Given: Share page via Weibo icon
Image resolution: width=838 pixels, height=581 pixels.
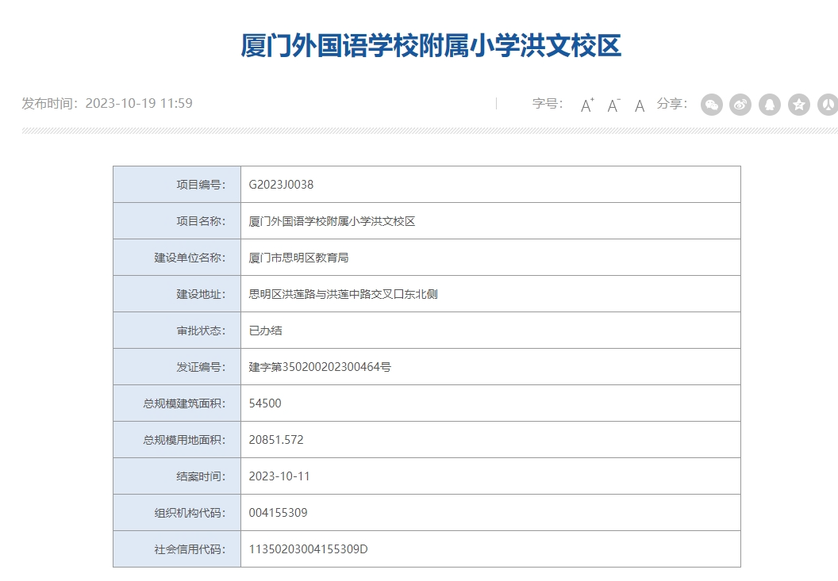Looking at the screenshot, I should pyautogui.click(x=740, y=105).
